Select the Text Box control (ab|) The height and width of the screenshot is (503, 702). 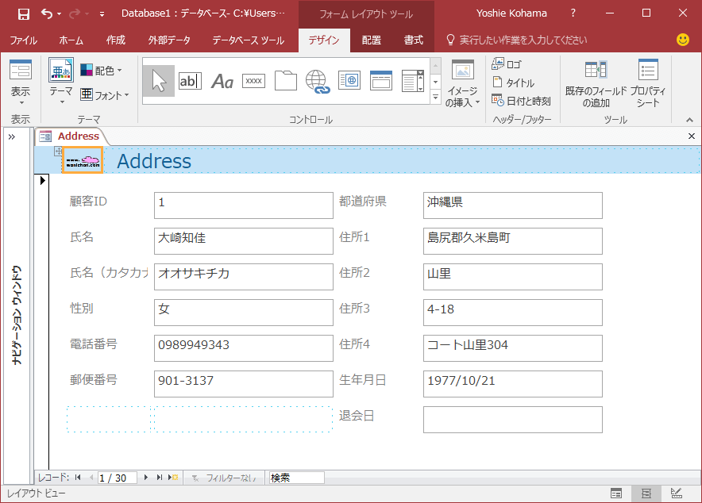190,81
